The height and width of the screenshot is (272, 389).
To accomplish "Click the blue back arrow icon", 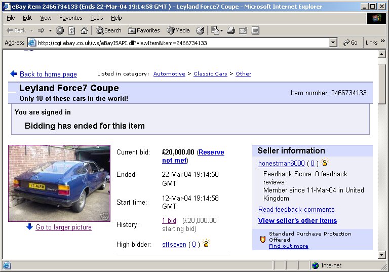I will (x=13, y=74).
